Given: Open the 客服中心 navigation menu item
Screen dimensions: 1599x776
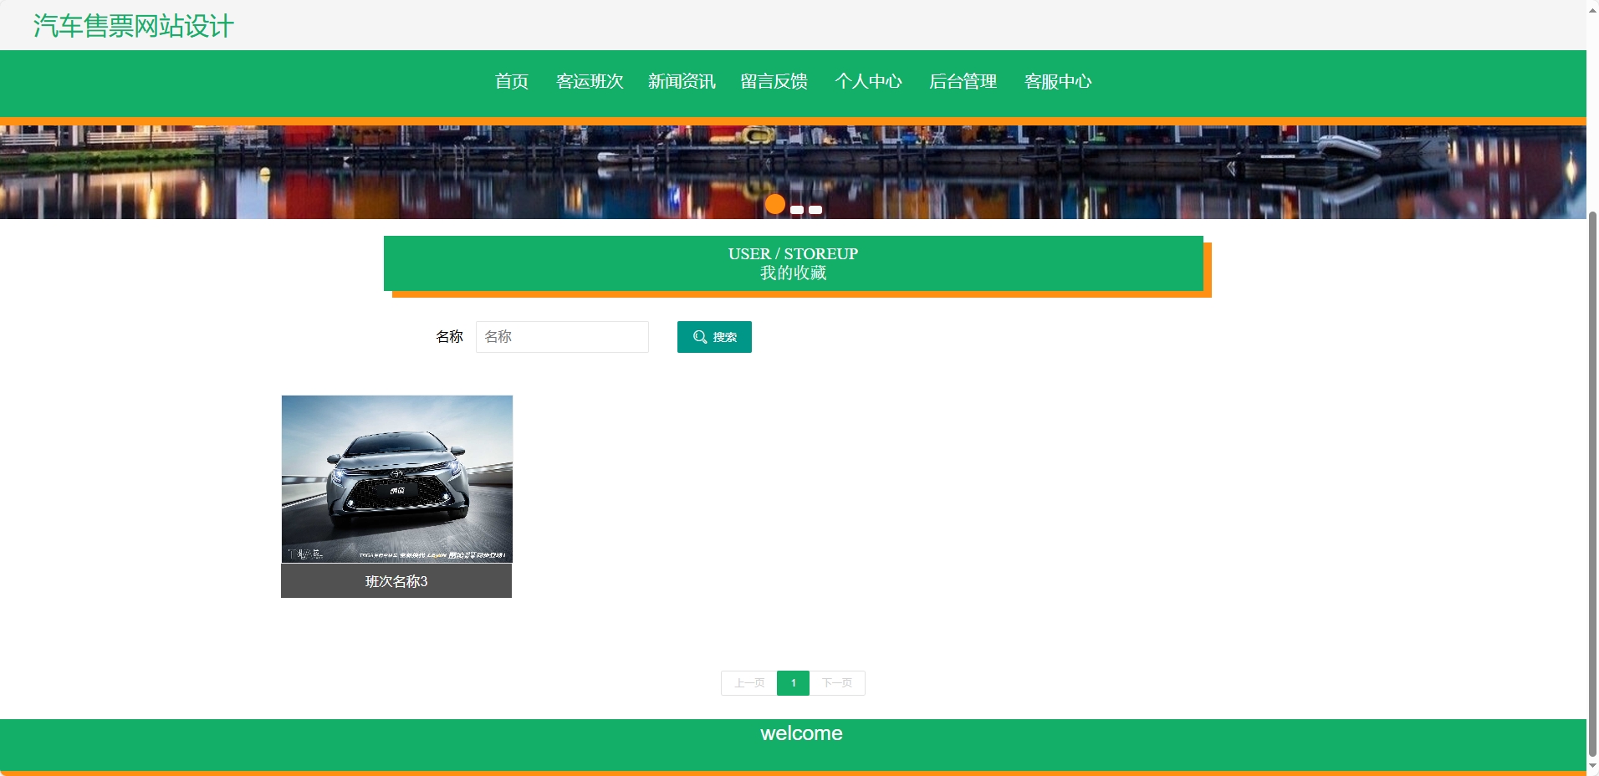Looking at the screenshot, I should [x=1058, y=81].
